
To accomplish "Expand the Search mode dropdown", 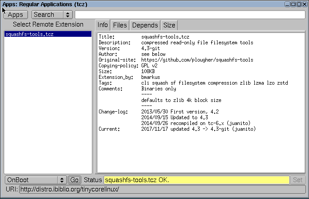I will pyautogui.click(x=52, y=15).
